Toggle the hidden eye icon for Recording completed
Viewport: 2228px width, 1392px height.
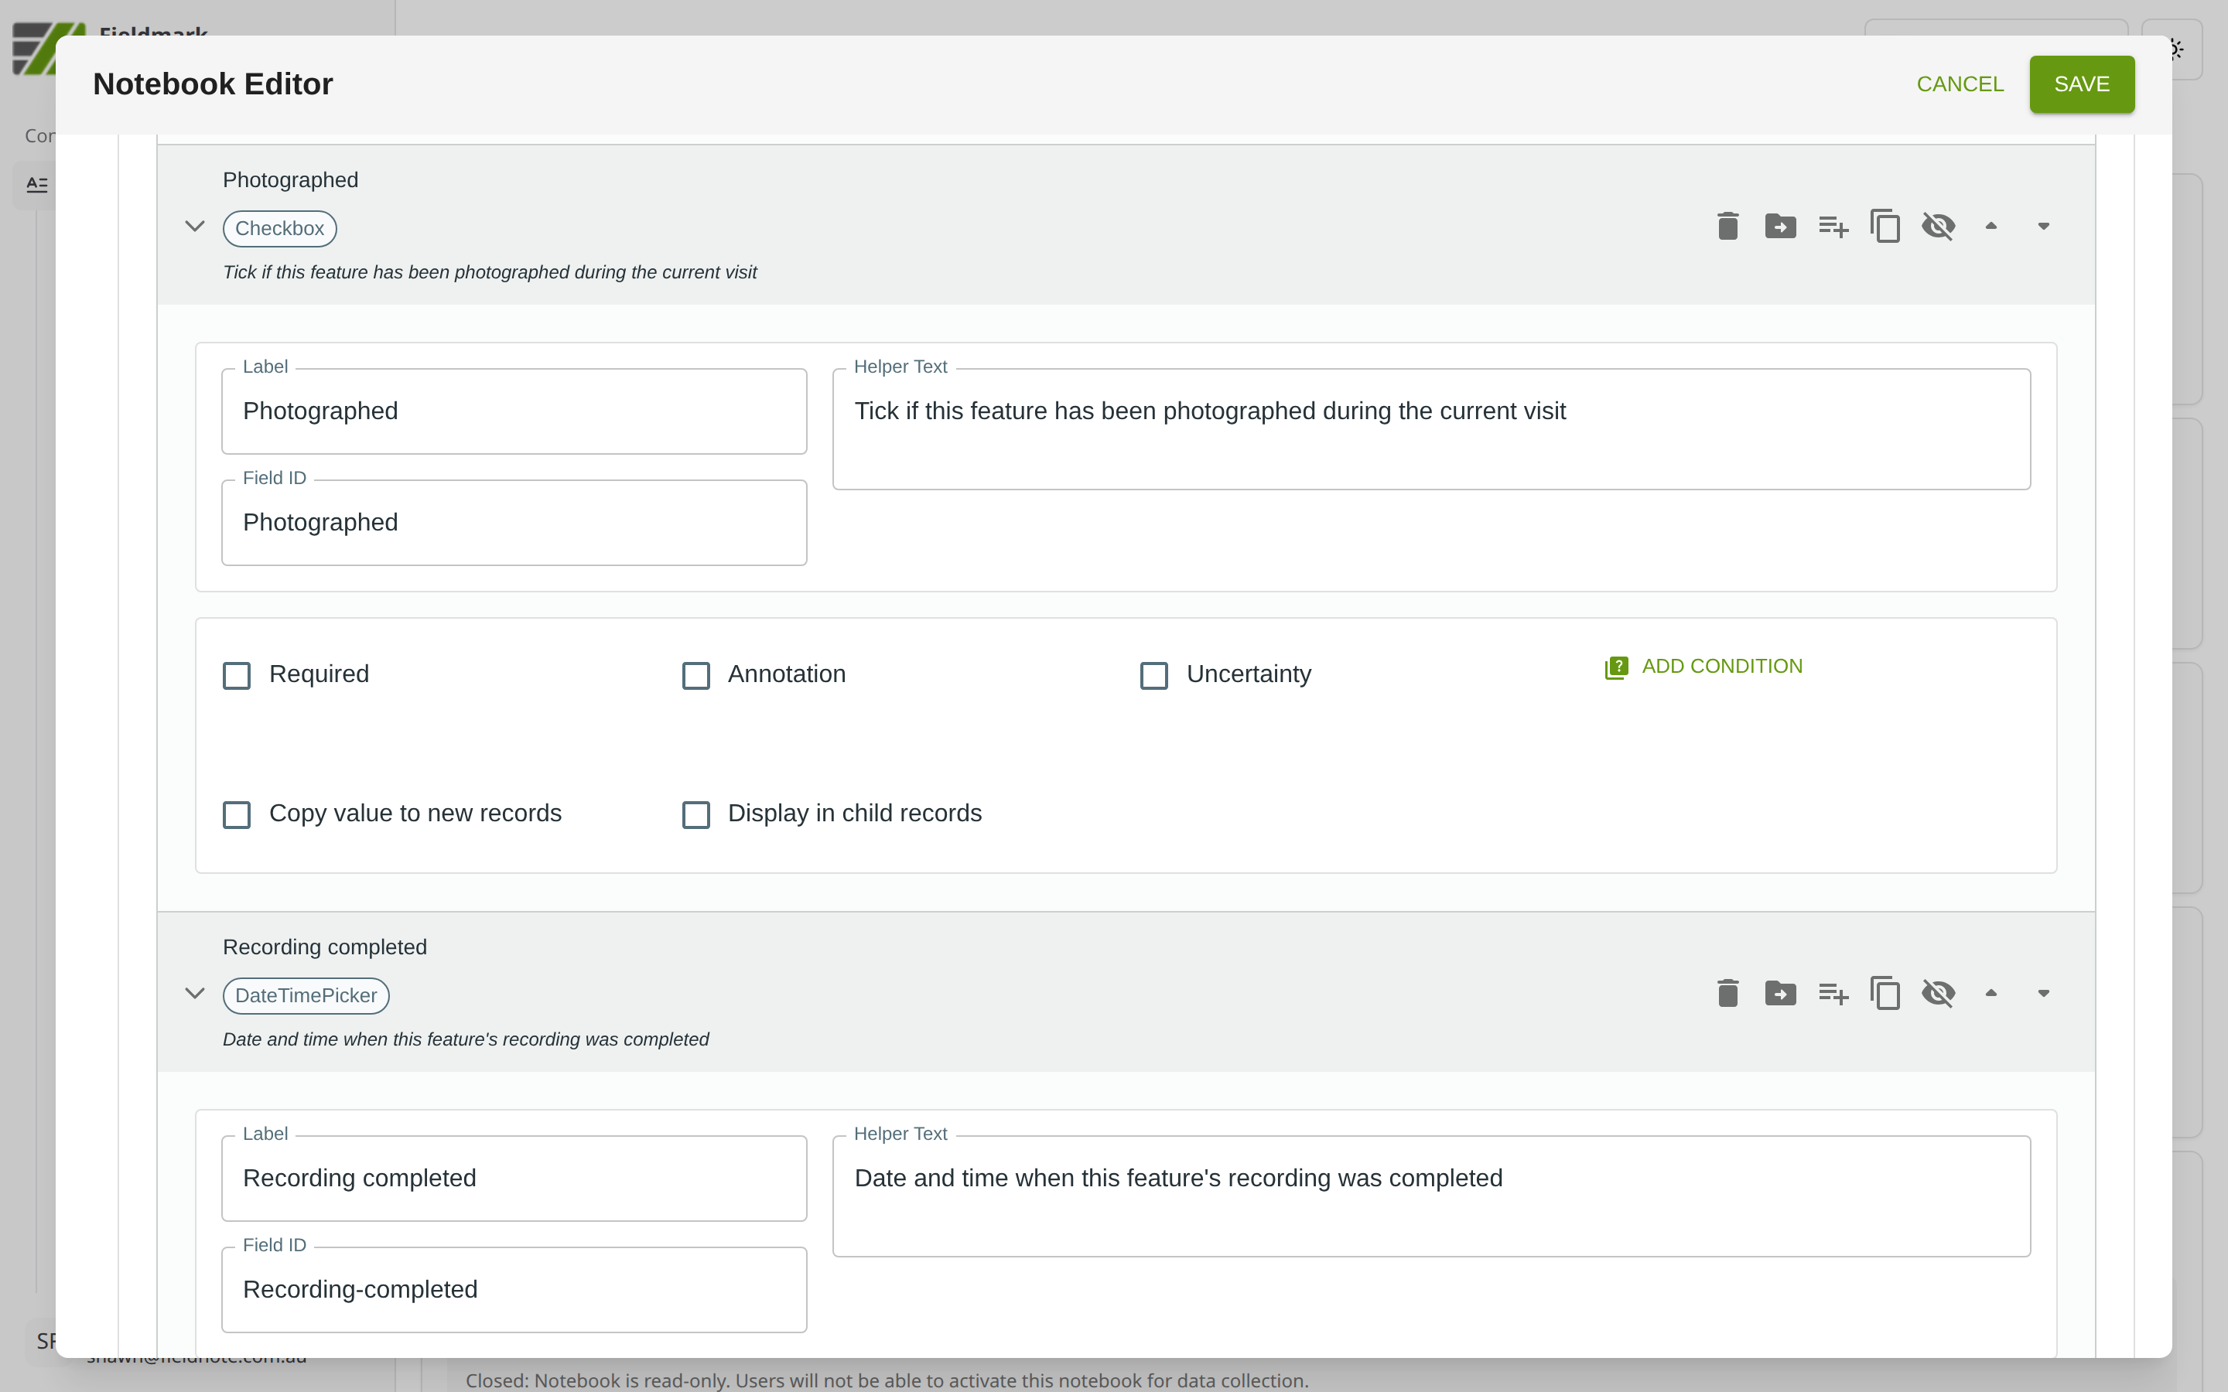pos(1938,994)
